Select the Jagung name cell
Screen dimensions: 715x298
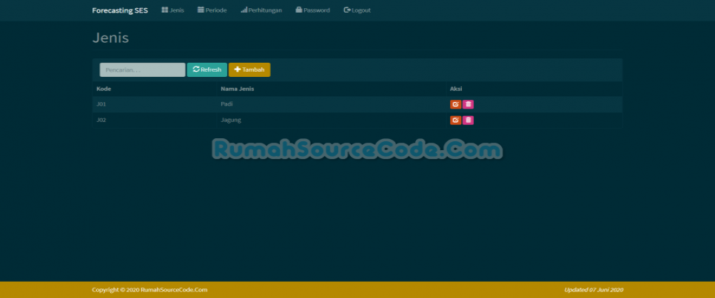[231, 120]
